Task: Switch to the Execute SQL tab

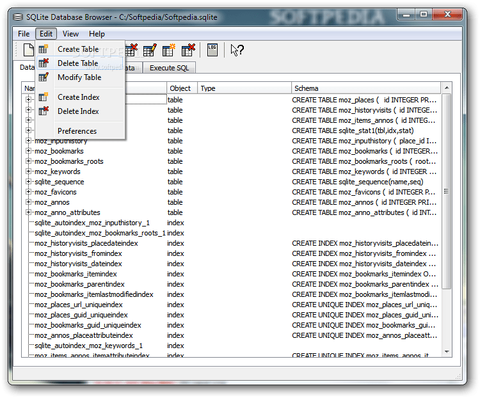Action: [169, 68]
